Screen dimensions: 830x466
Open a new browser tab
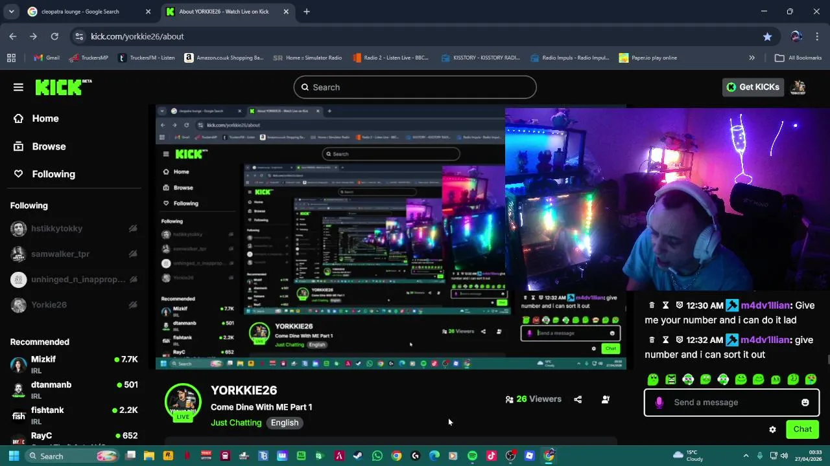tap(307, 12)
